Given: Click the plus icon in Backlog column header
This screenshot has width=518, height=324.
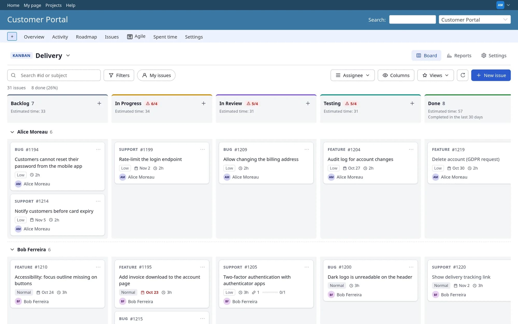Looking at the screenshot, I should (99, 103).
